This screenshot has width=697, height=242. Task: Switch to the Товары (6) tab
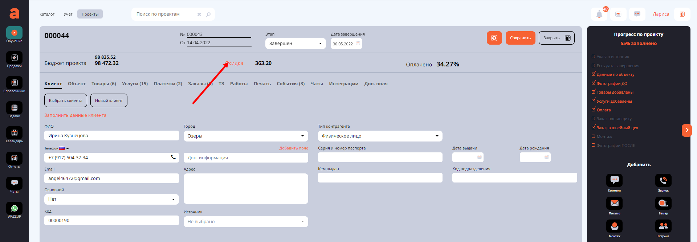[103, 84]
